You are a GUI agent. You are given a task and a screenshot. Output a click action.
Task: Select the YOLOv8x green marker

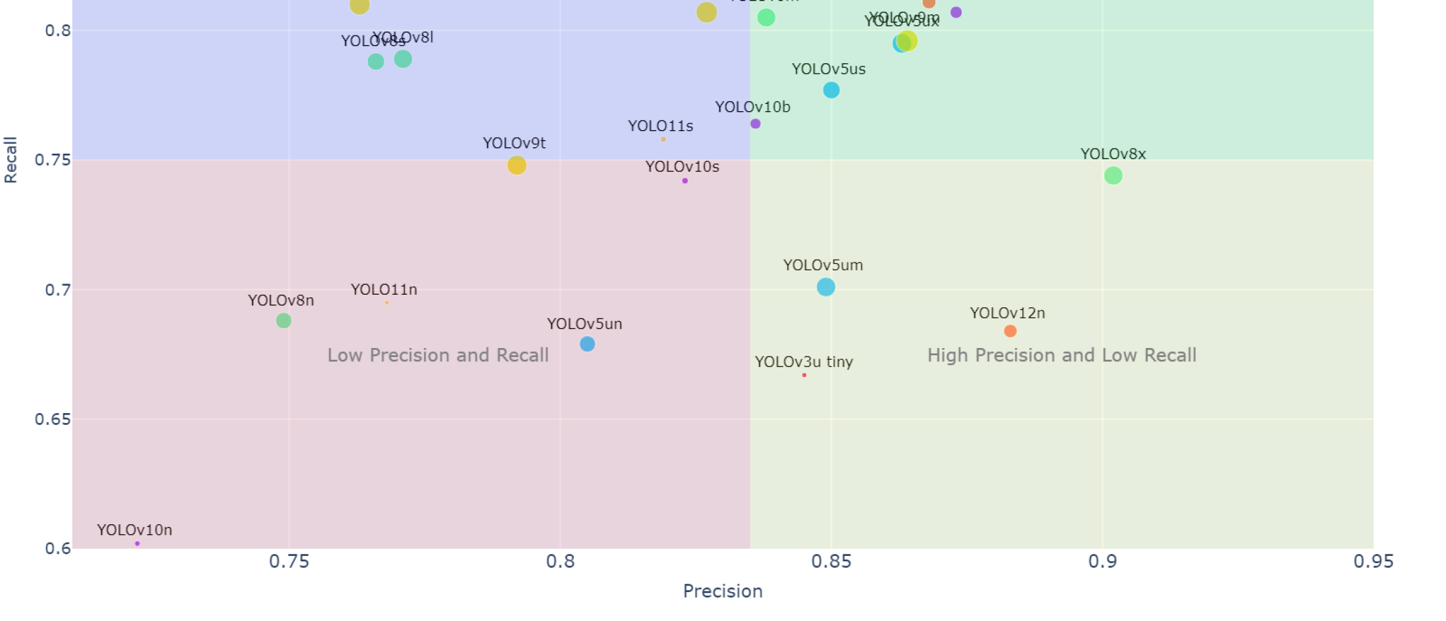click(x=1113, y=176)
